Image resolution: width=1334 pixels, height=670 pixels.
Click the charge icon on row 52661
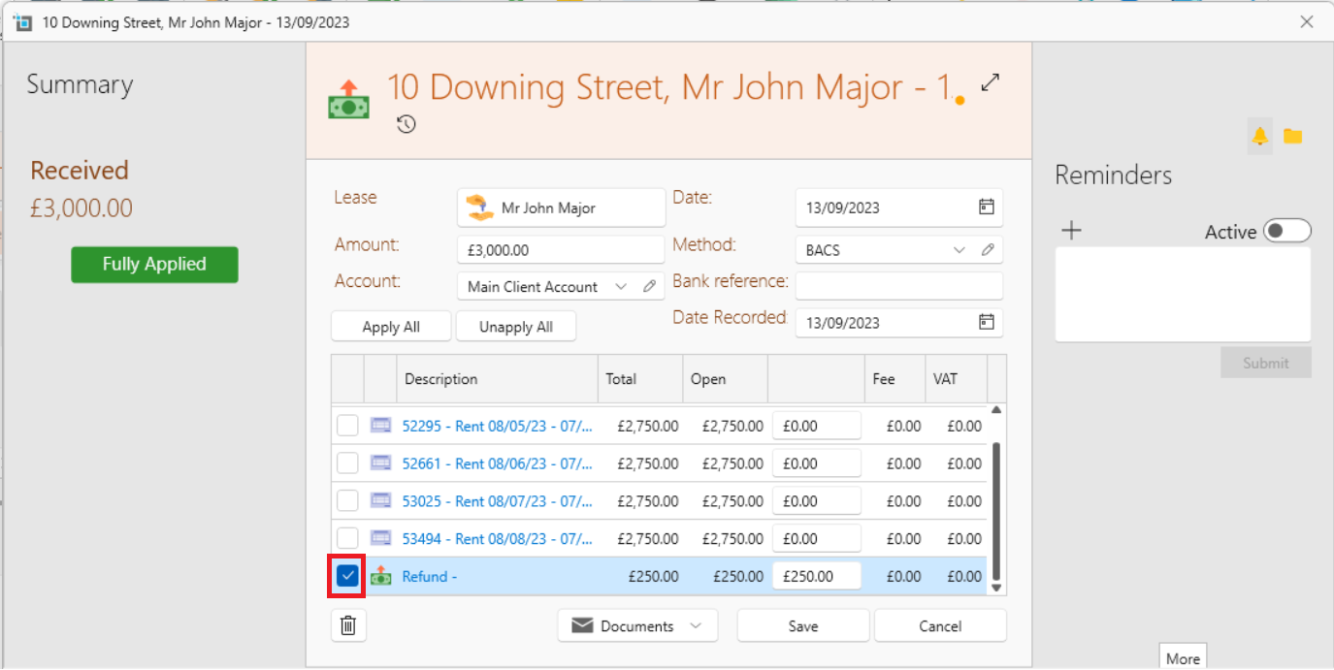(x=380, y=463)
